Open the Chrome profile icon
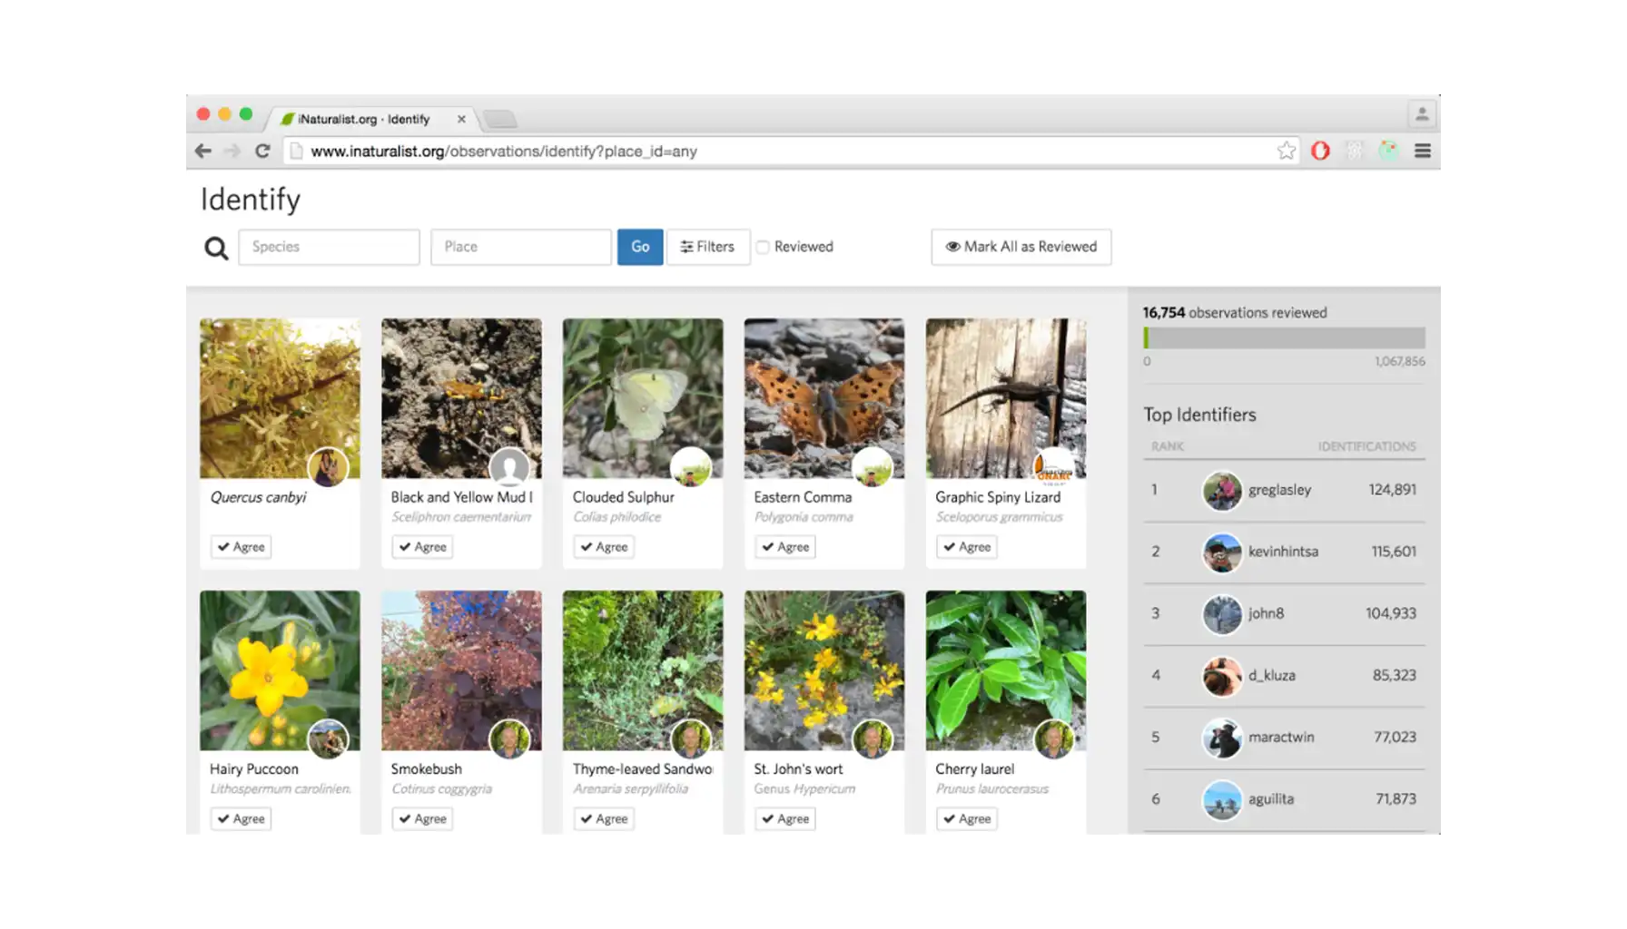 tap(1422, 114)
